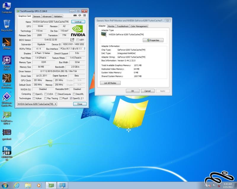Click the GPU-Z refresh icon
Viewport: 237px width, 189px height.
click(80, 15)
